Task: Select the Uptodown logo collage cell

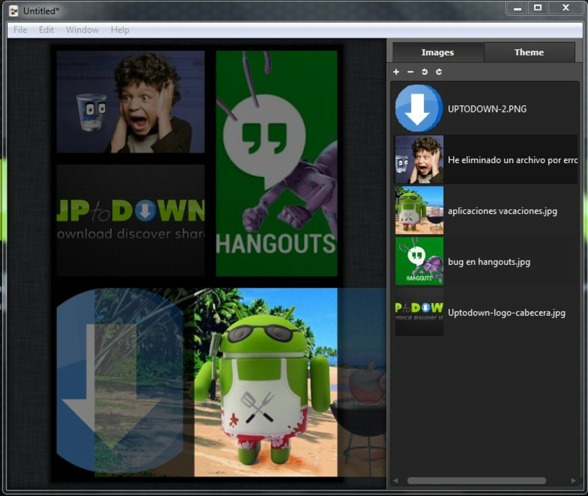Action: (x=130, y=221)
